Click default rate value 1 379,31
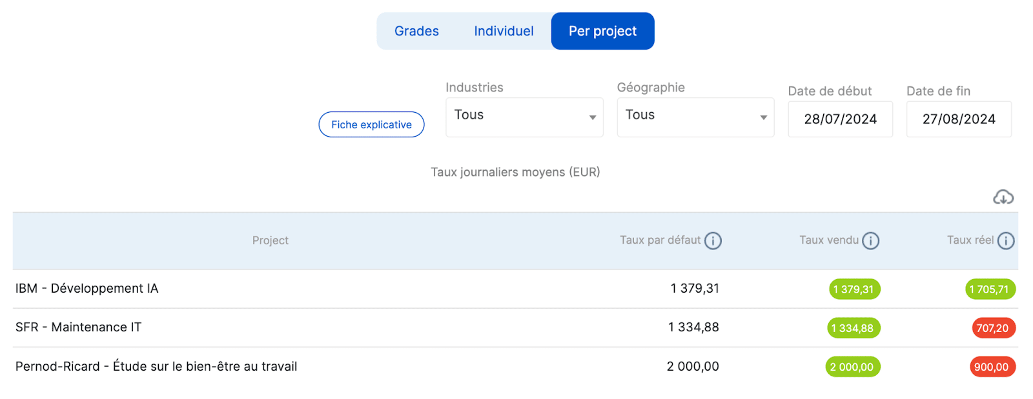This screenshot has width=1033, height=399. (695, 288)
